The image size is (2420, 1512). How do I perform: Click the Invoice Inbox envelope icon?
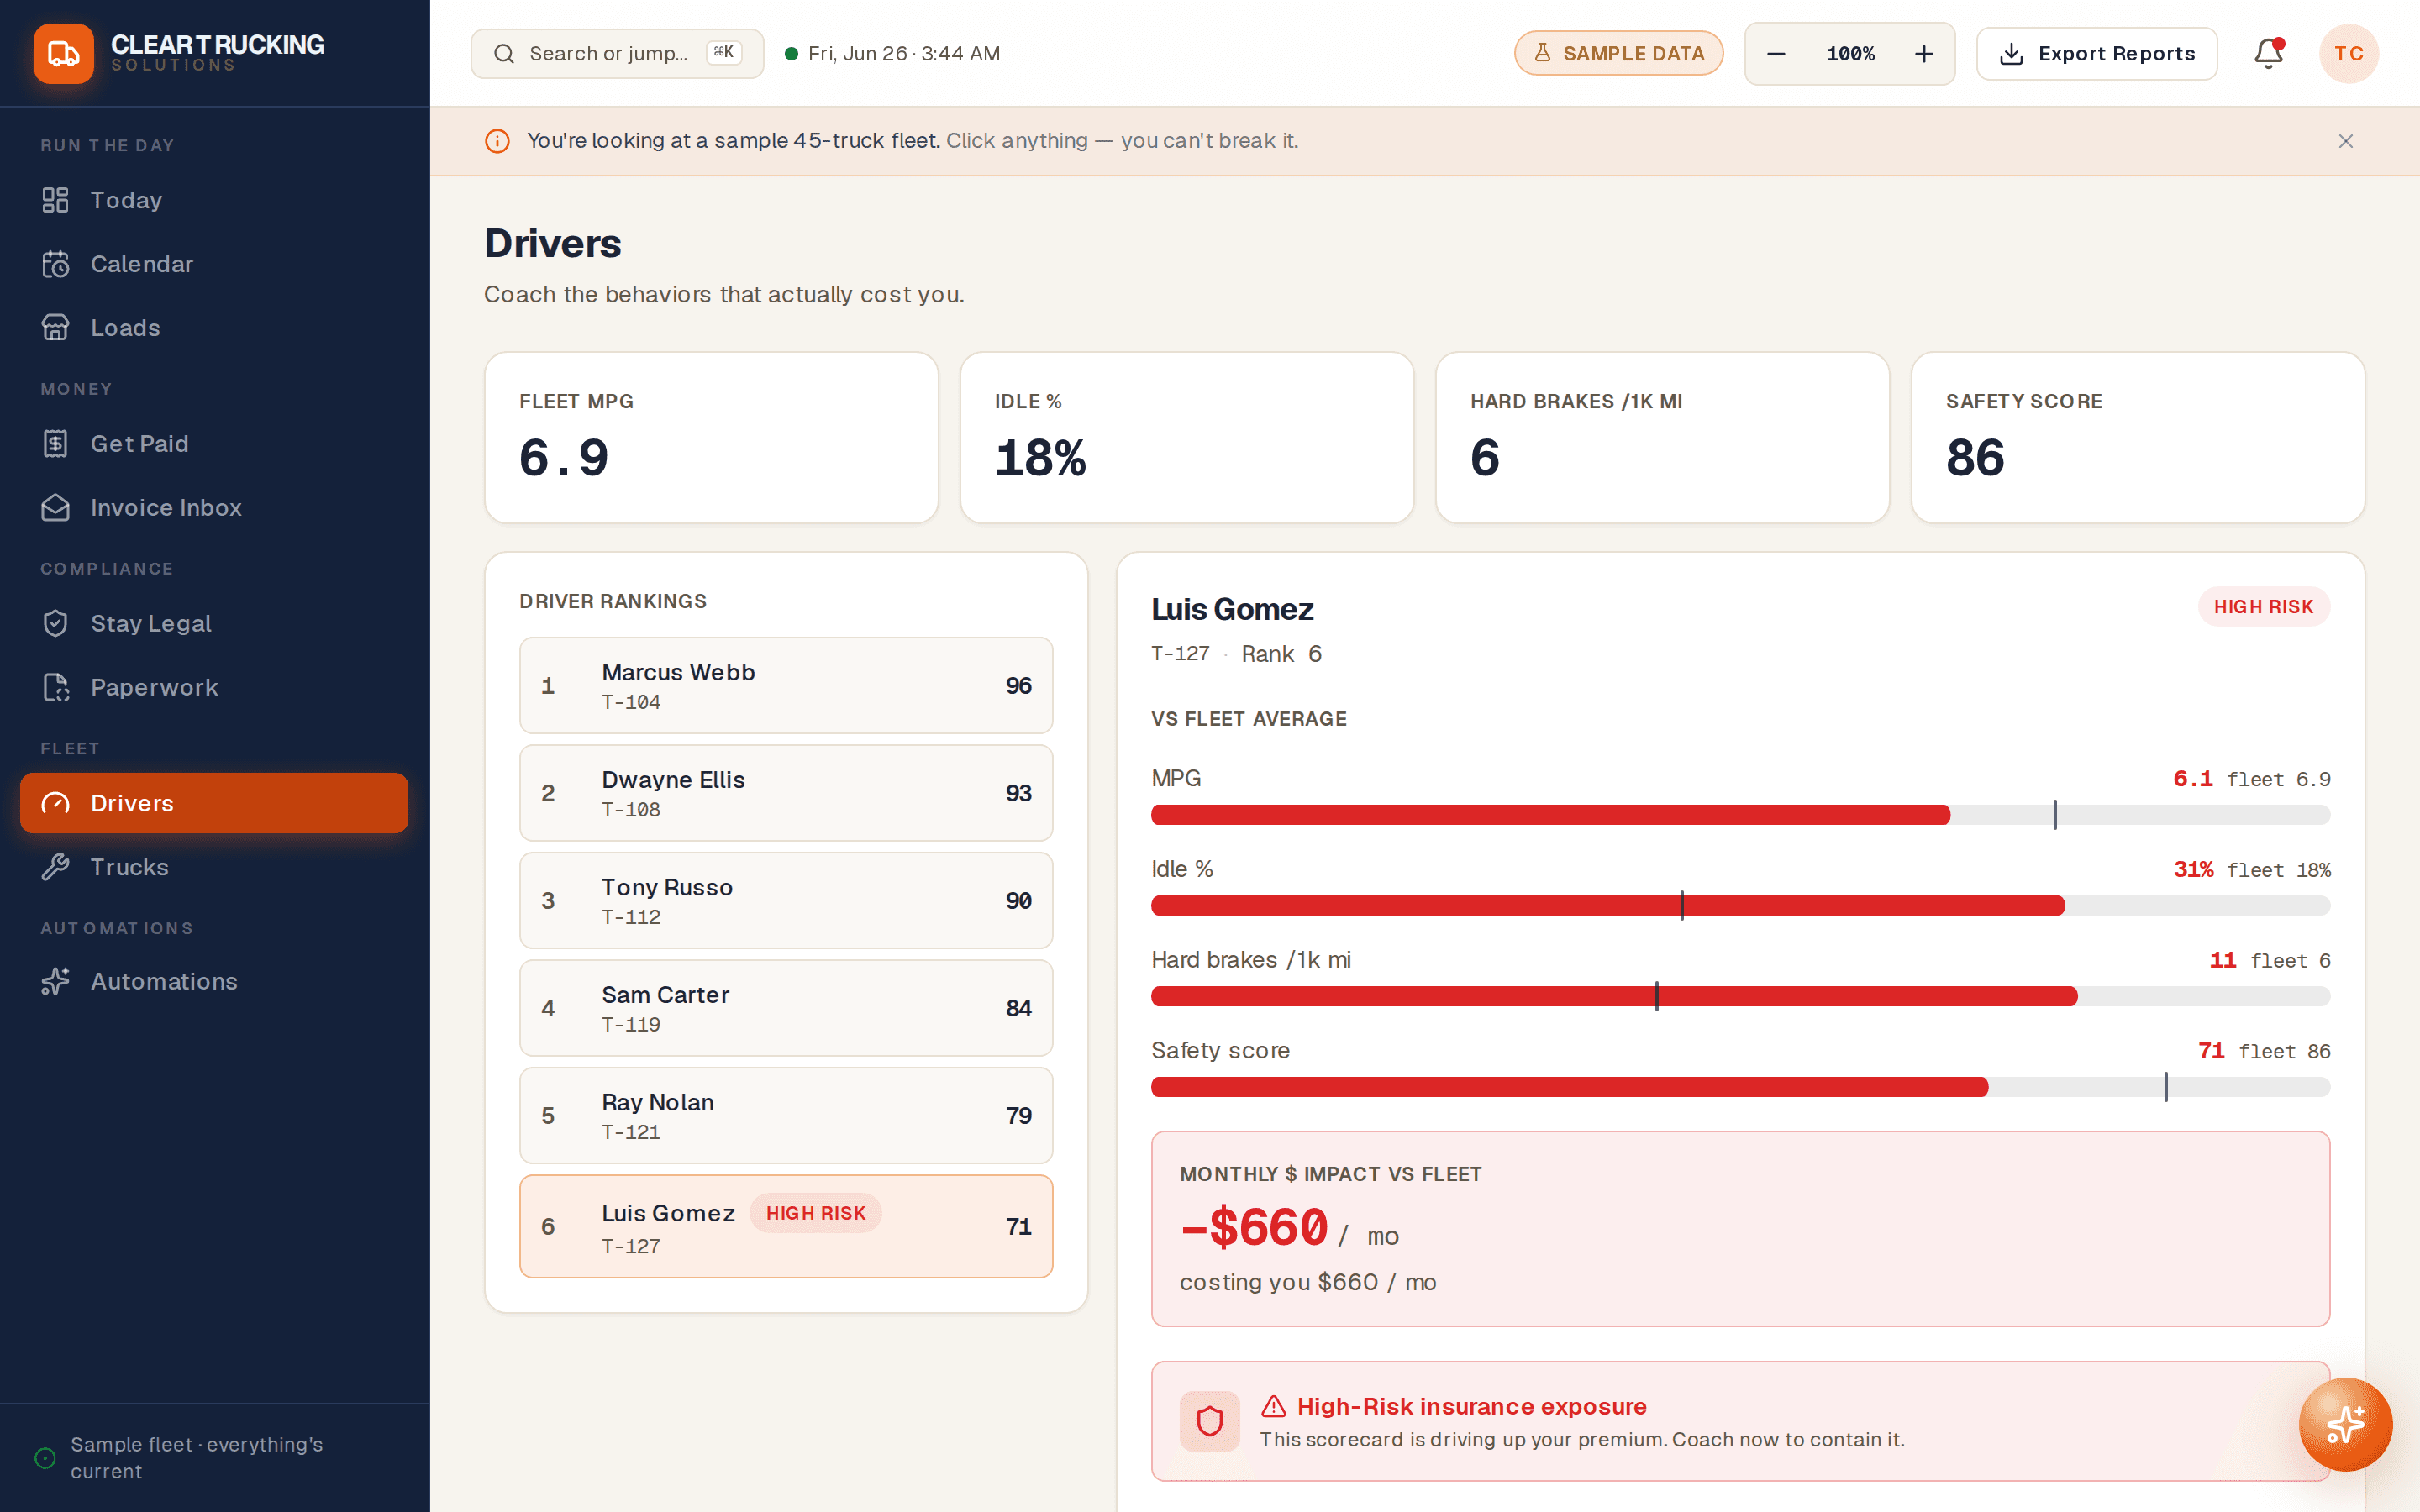[x=55, y=508]
